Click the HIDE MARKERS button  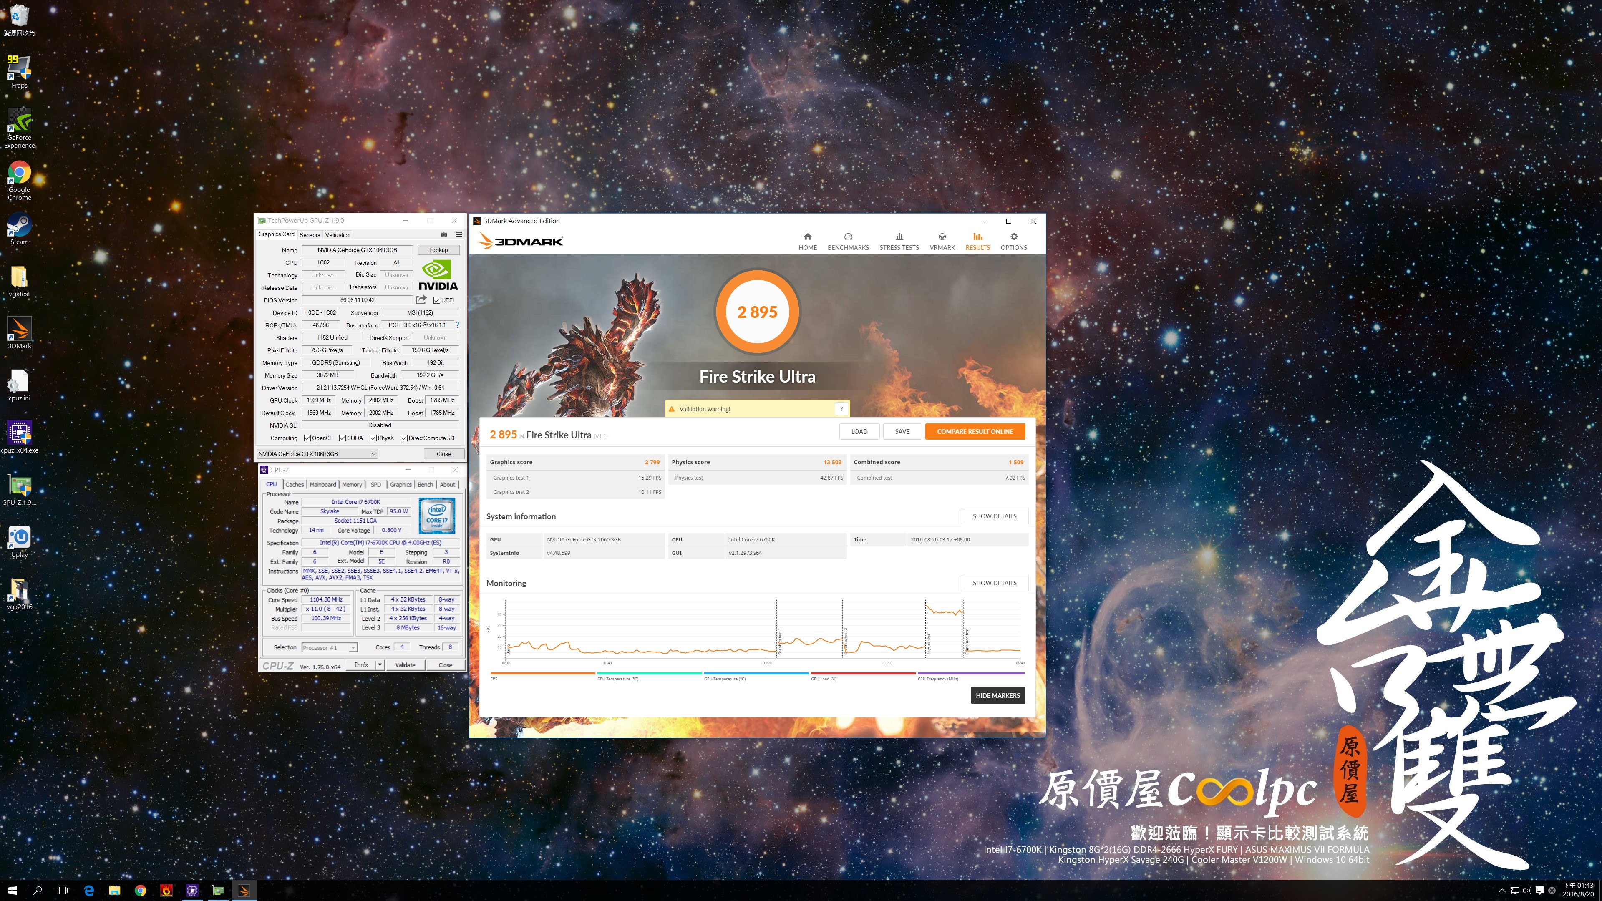click(997, 695)
